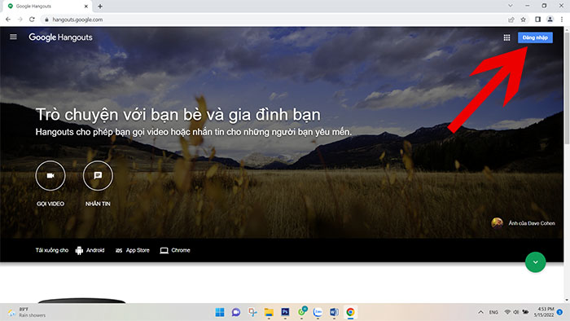Switch to Microsoft Word in taskbar
This screenshot has width=570, height=321.
click(334, 312)
